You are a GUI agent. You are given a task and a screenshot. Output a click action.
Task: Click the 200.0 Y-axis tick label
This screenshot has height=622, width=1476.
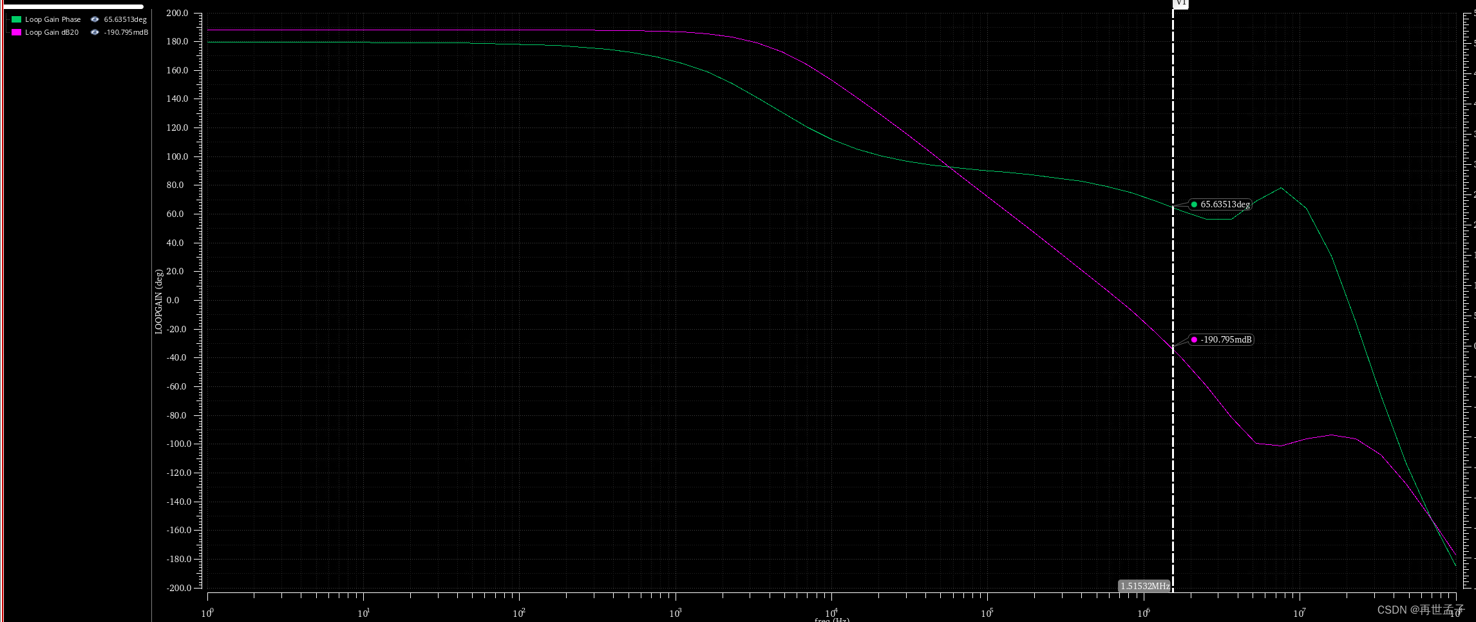pos(177,13)
